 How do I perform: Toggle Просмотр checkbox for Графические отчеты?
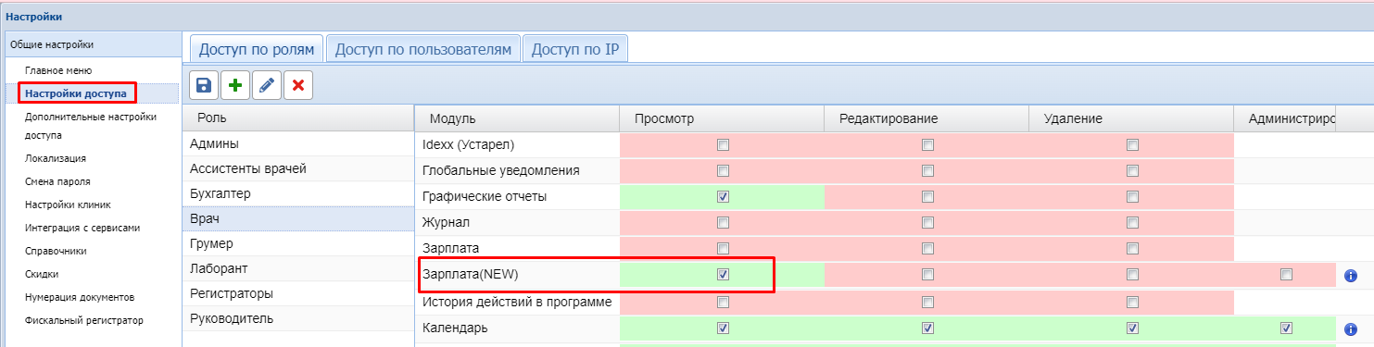tap(724, 196)
